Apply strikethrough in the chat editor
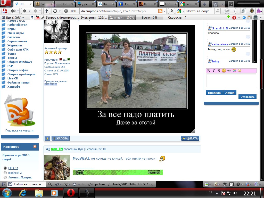 point(219,71)
